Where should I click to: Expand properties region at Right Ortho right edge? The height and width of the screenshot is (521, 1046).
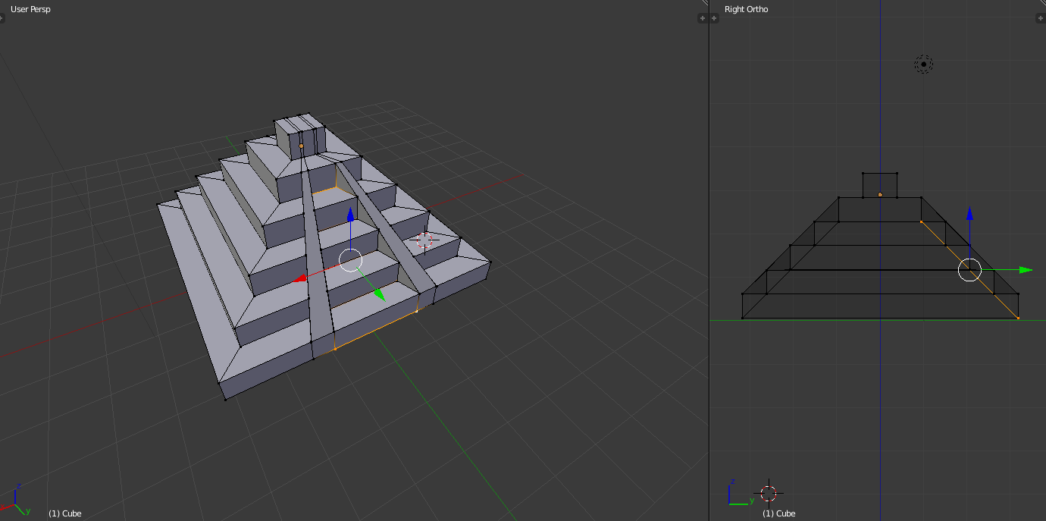(1041, 18)
